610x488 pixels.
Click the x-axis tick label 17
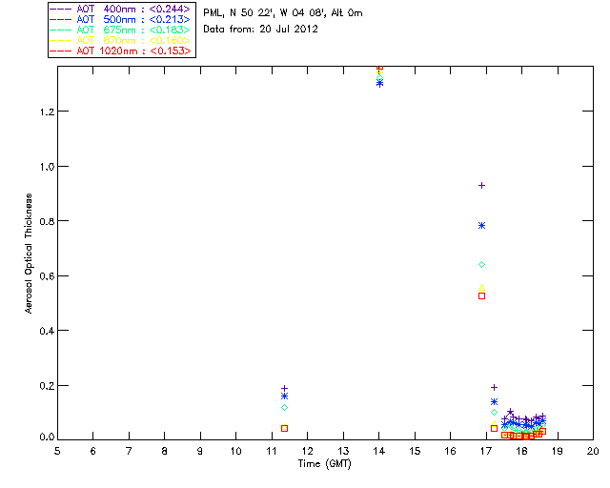pos(486,452)
